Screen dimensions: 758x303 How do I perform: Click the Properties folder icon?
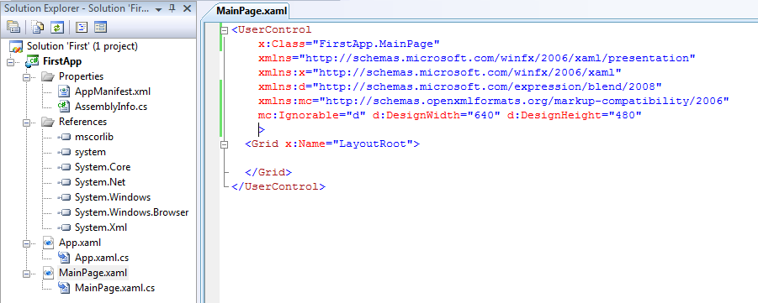pos(48,76)
